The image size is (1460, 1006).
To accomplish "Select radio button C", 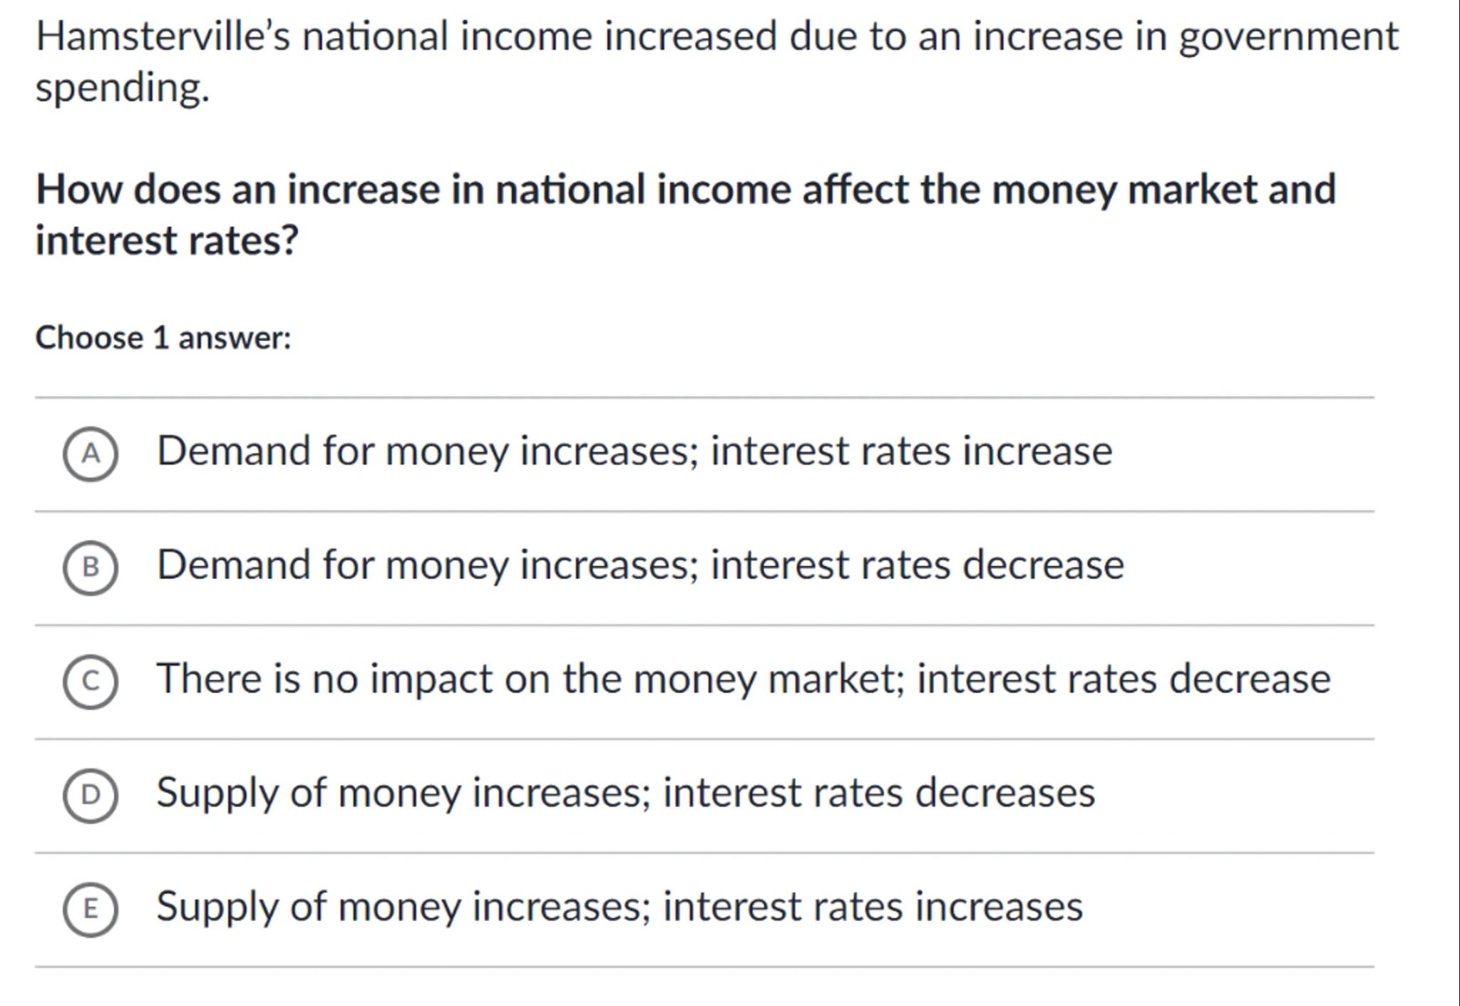I will pyautogui.click(x=91, y=682).
